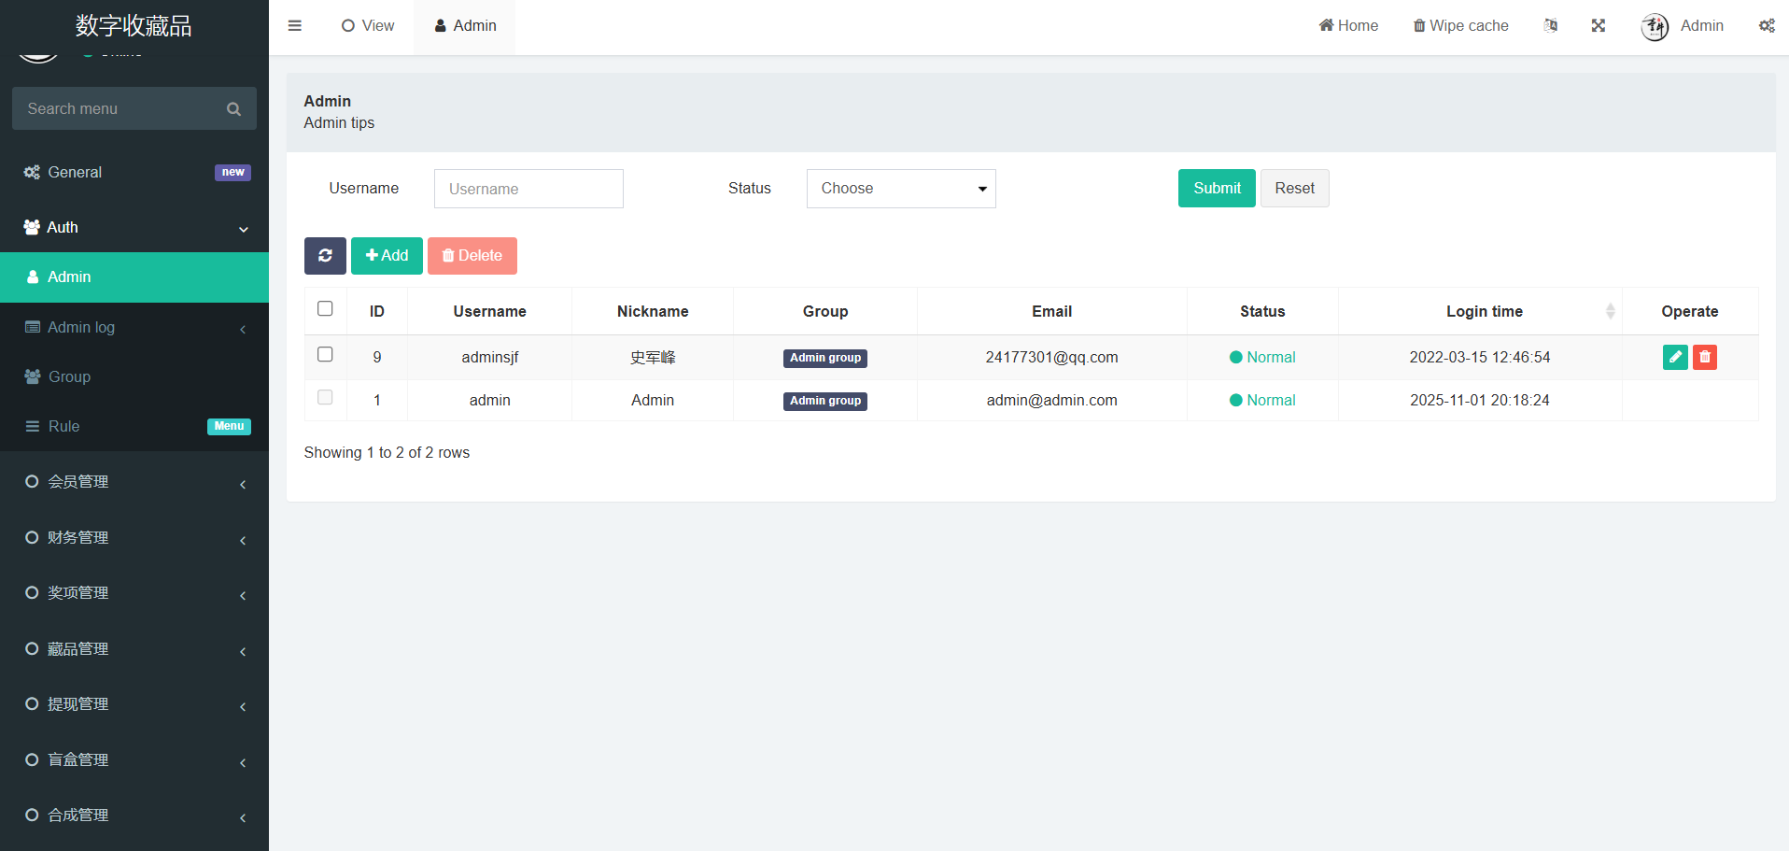Check the checkbox for row ID 9

point(325,355)
